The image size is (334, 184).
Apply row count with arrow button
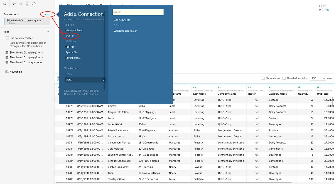click(324, 78)
